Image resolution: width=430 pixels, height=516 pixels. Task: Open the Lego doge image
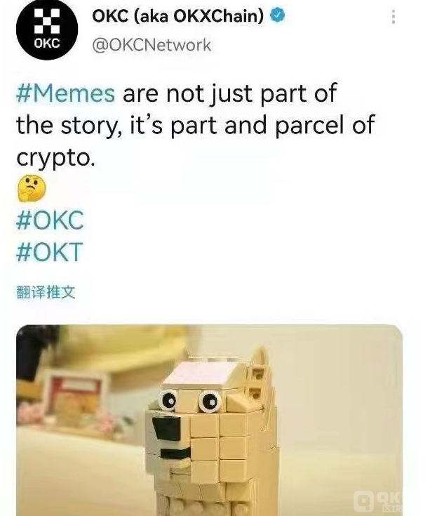pos(210,421)
